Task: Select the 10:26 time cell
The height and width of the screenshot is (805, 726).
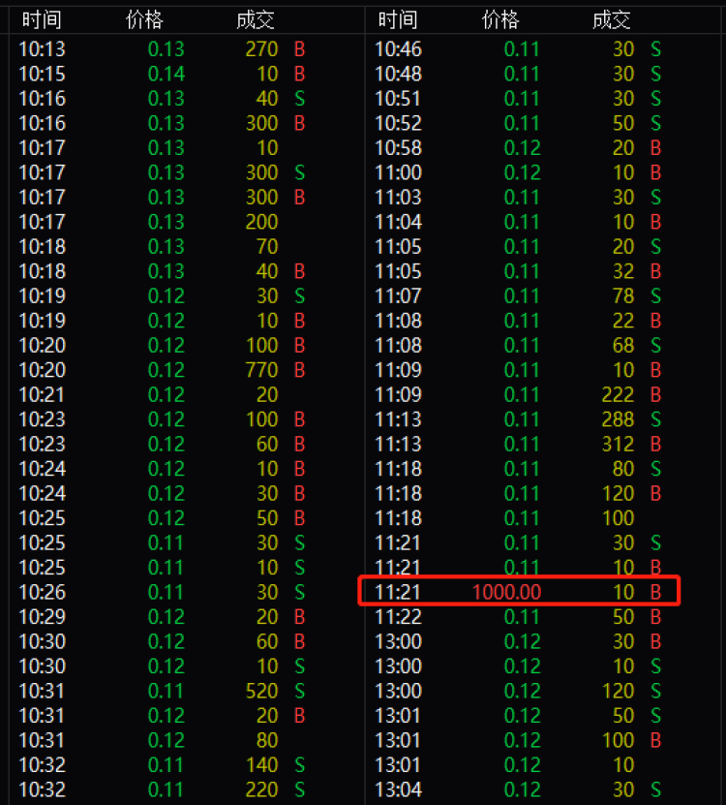Action: (42, 592)
